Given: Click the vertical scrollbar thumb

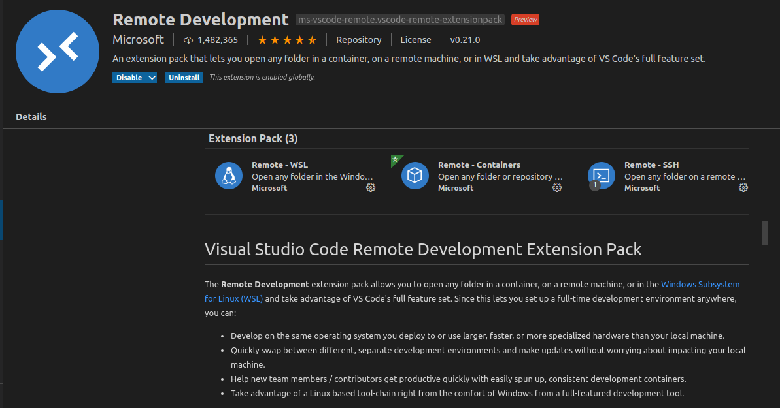Looking at the screenshot, I should pyautogui.click(x=765, y=233).
